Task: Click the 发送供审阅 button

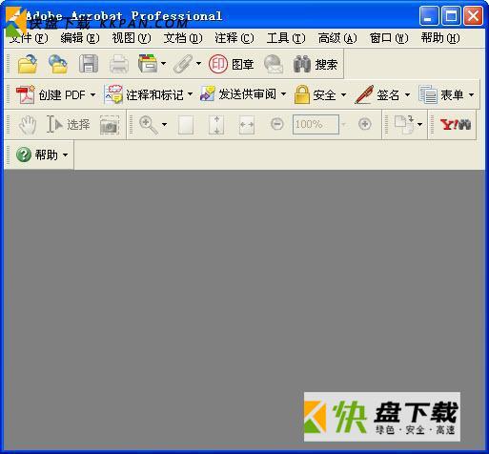Action: pyautogui.click(x=238, y=94)
